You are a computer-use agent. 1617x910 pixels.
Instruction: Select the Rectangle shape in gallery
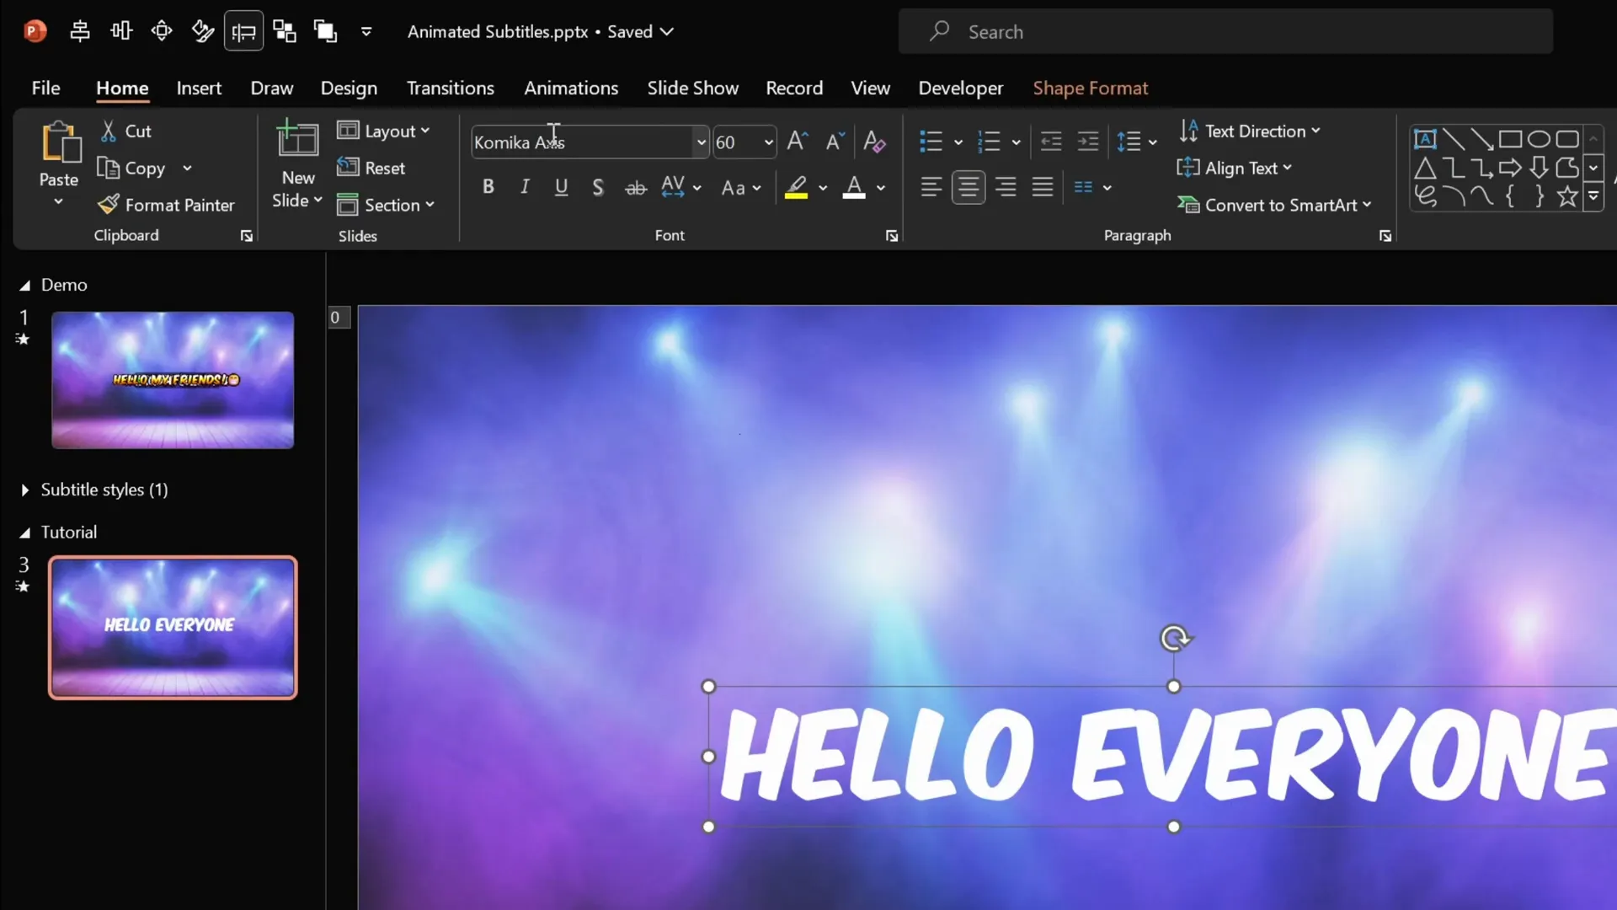[x=1510, y=139]
